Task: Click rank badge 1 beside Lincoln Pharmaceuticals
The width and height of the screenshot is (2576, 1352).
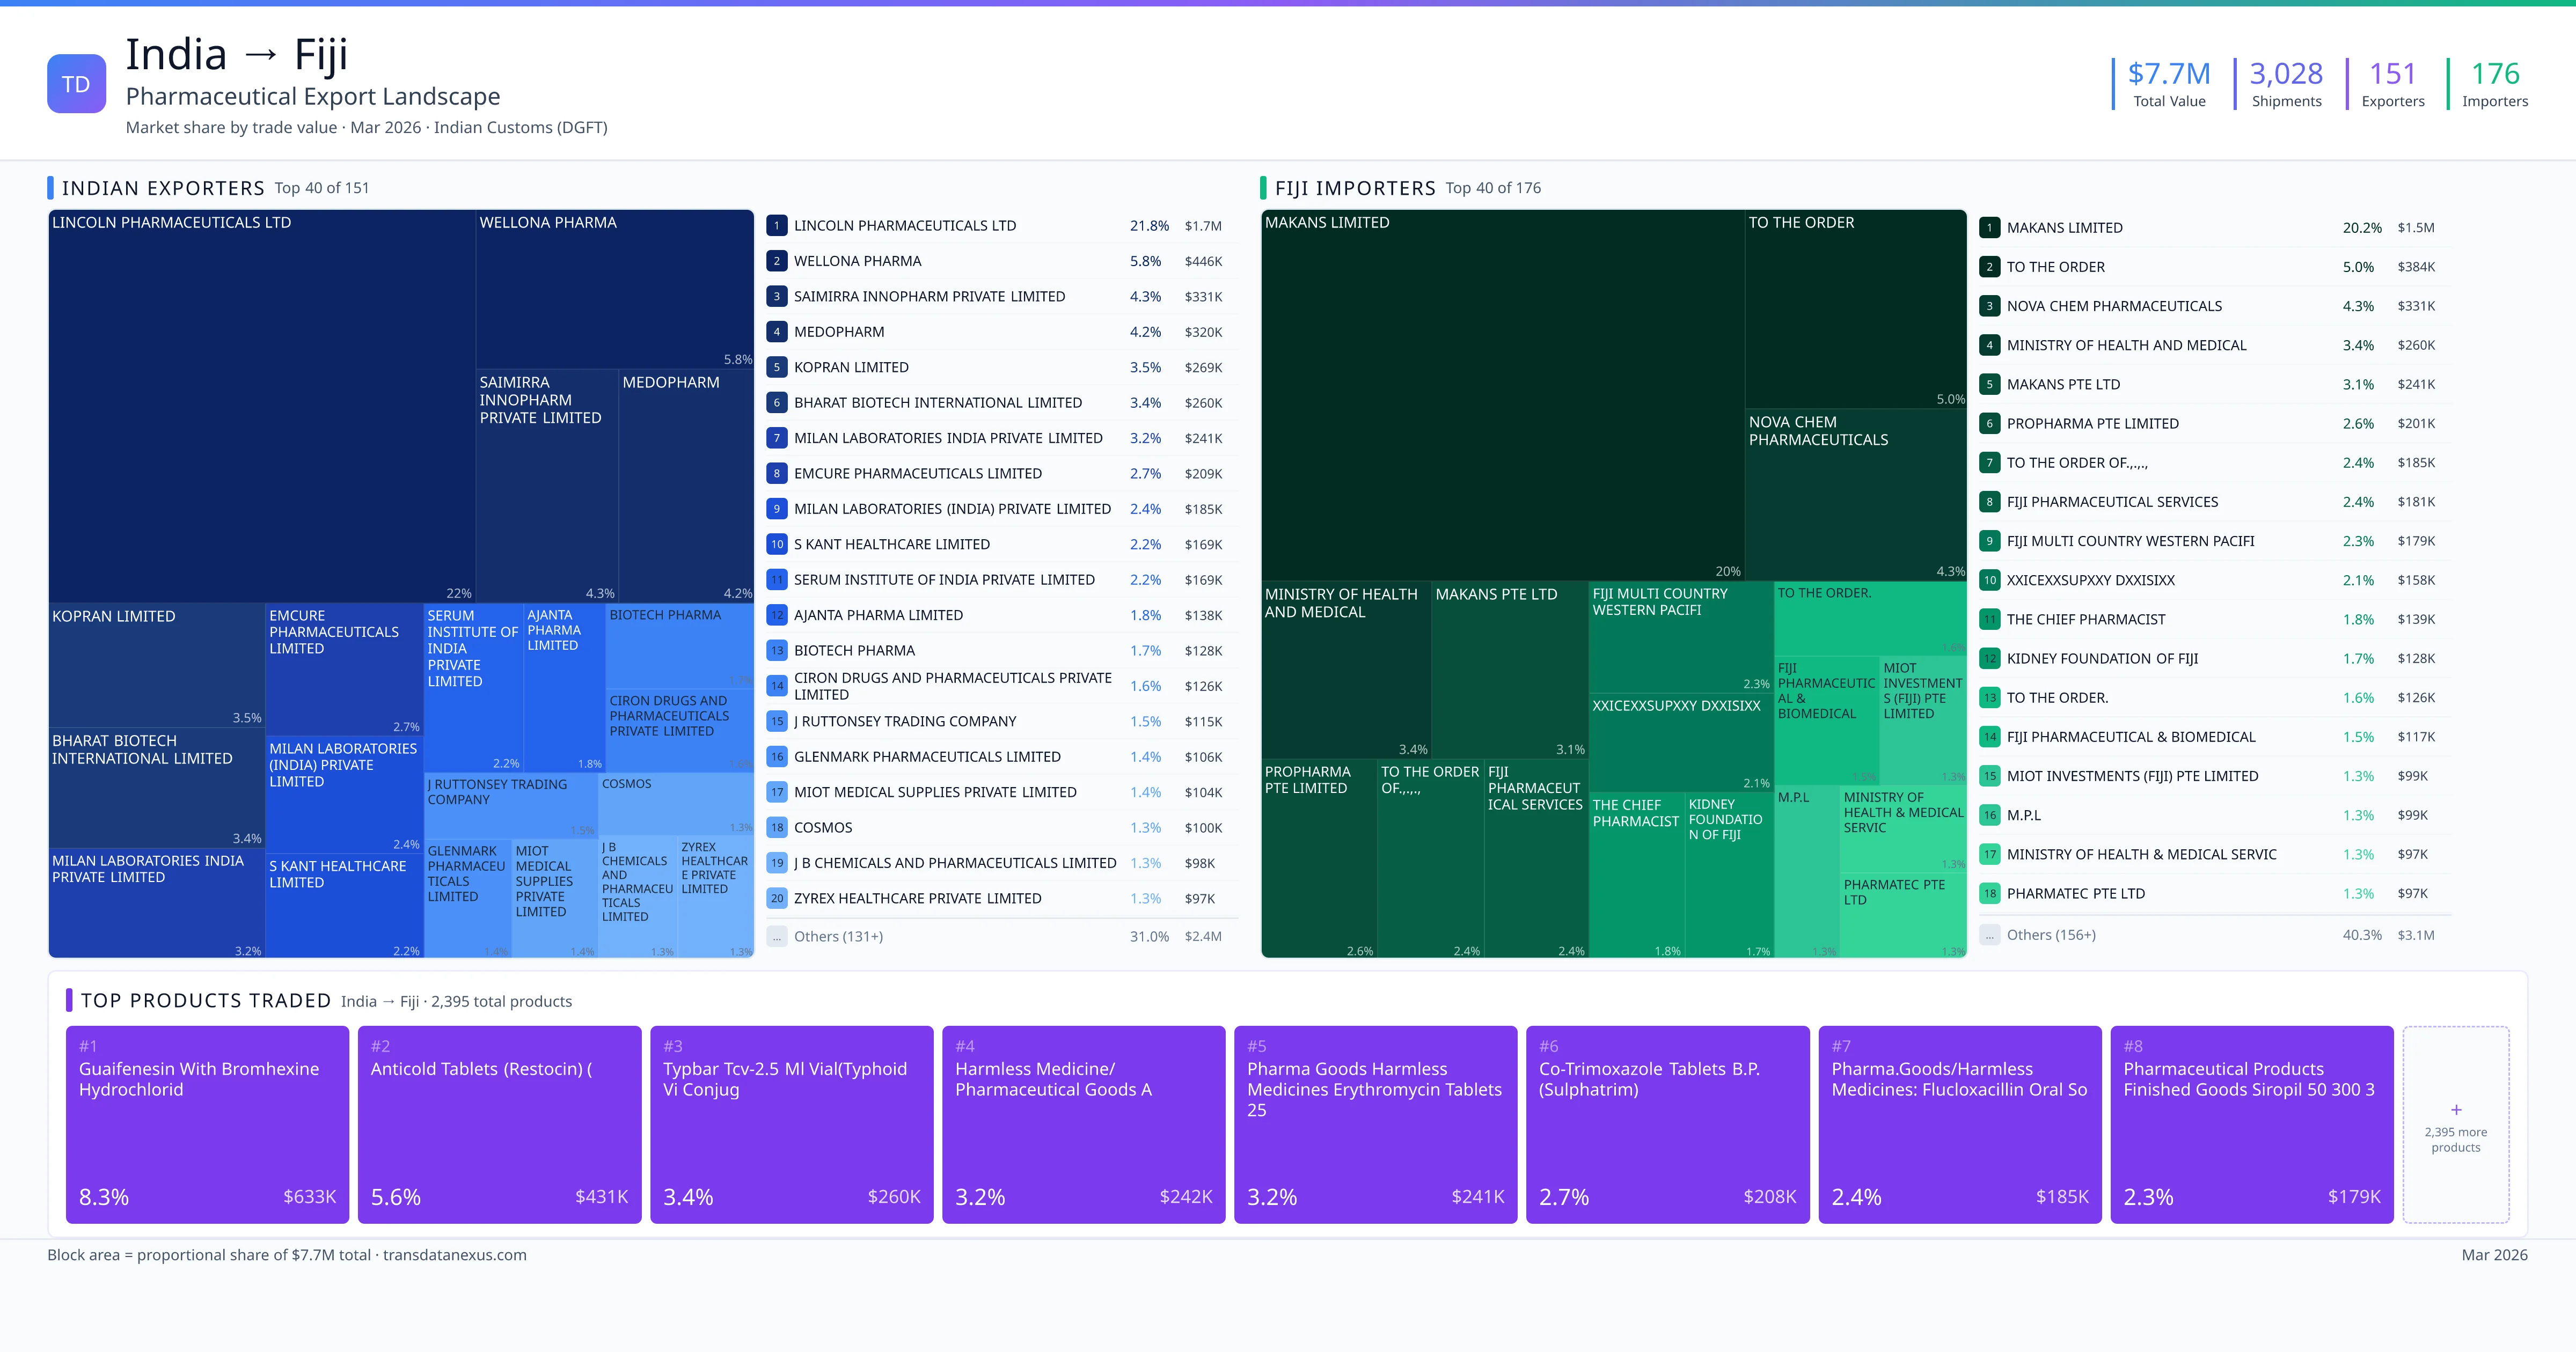Action: (x=776, y=226)
